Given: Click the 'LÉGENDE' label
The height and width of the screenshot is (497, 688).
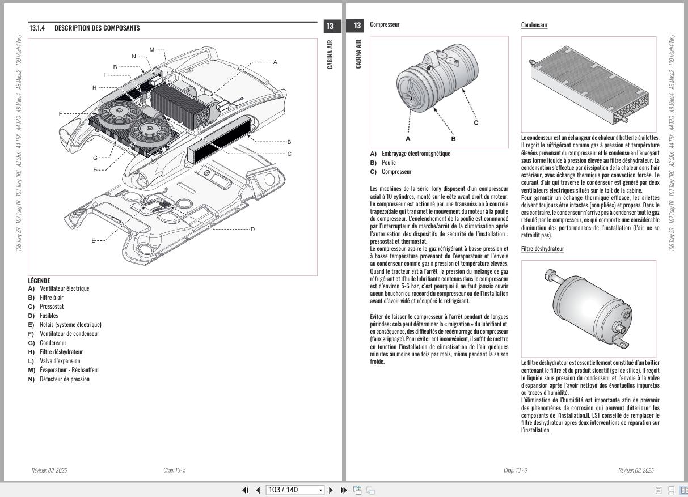Looking at the screenshot, I should [x=39, y=281].
